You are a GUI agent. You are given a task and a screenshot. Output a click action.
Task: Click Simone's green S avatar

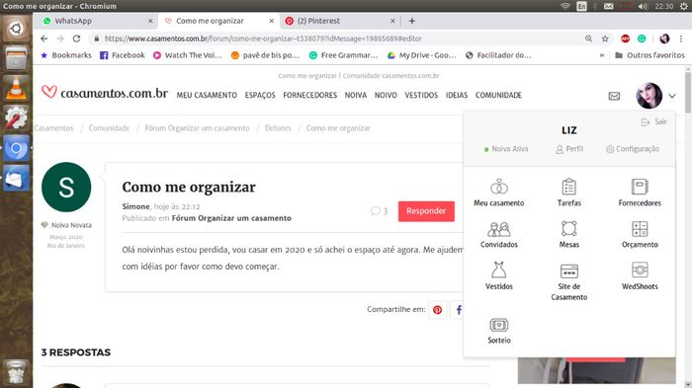[66, 187]
